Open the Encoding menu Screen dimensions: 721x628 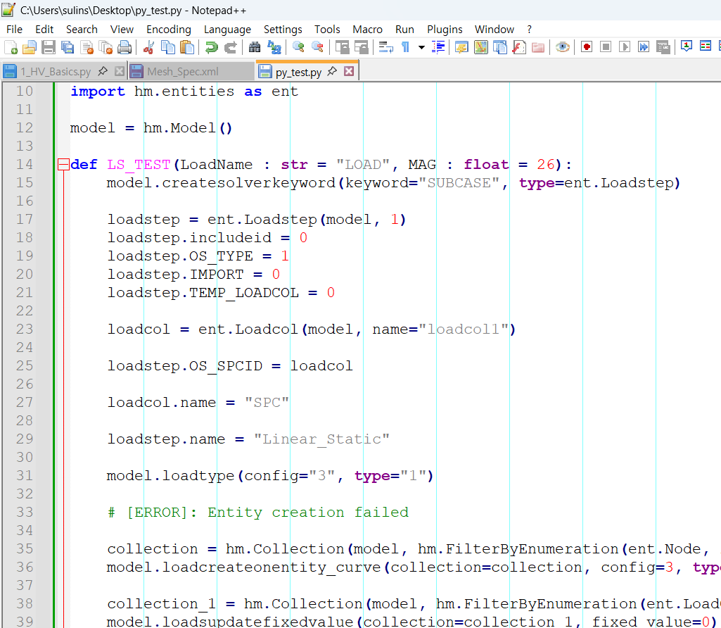click(169, 30)
